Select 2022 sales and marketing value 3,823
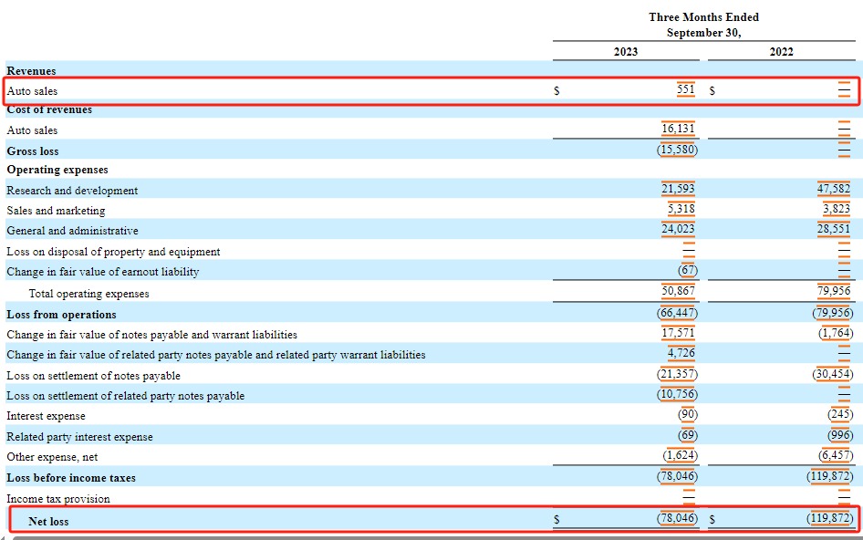The height and width of the screenshot is (540, 863). (x=836, y=209)
